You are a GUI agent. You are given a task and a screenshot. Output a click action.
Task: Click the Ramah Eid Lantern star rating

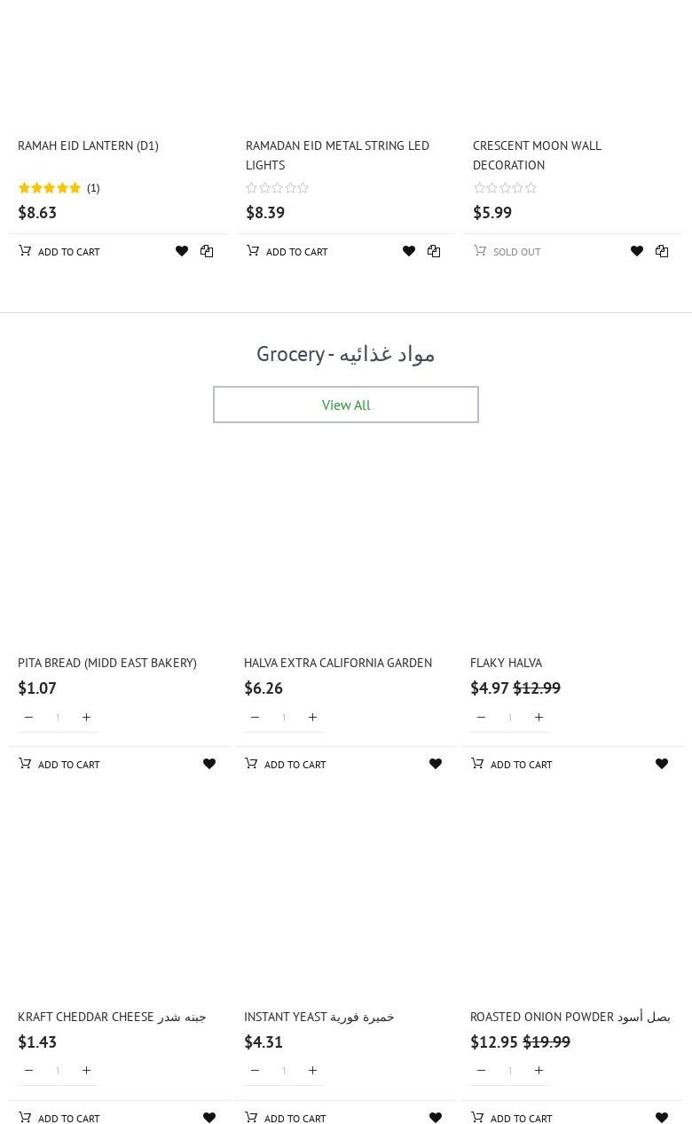[x=50, y=188]
